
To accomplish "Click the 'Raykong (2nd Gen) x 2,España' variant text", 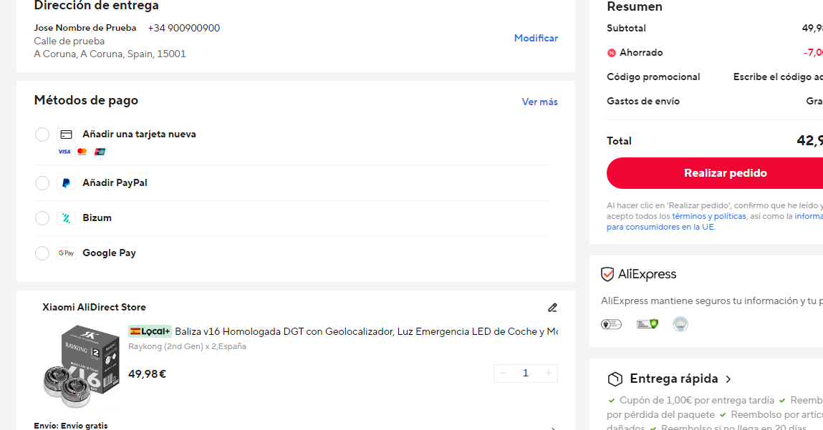I will tap(188, 346).
